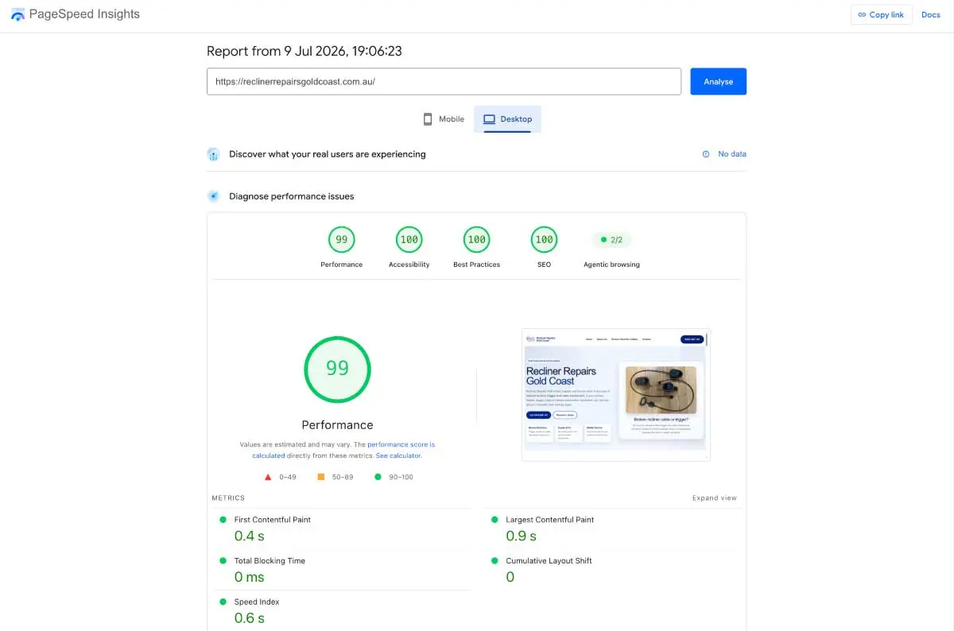This screenshot has width=954, height=631.
Task: Jump to the Performance 99 score gauge
Action: coord(341,239)
